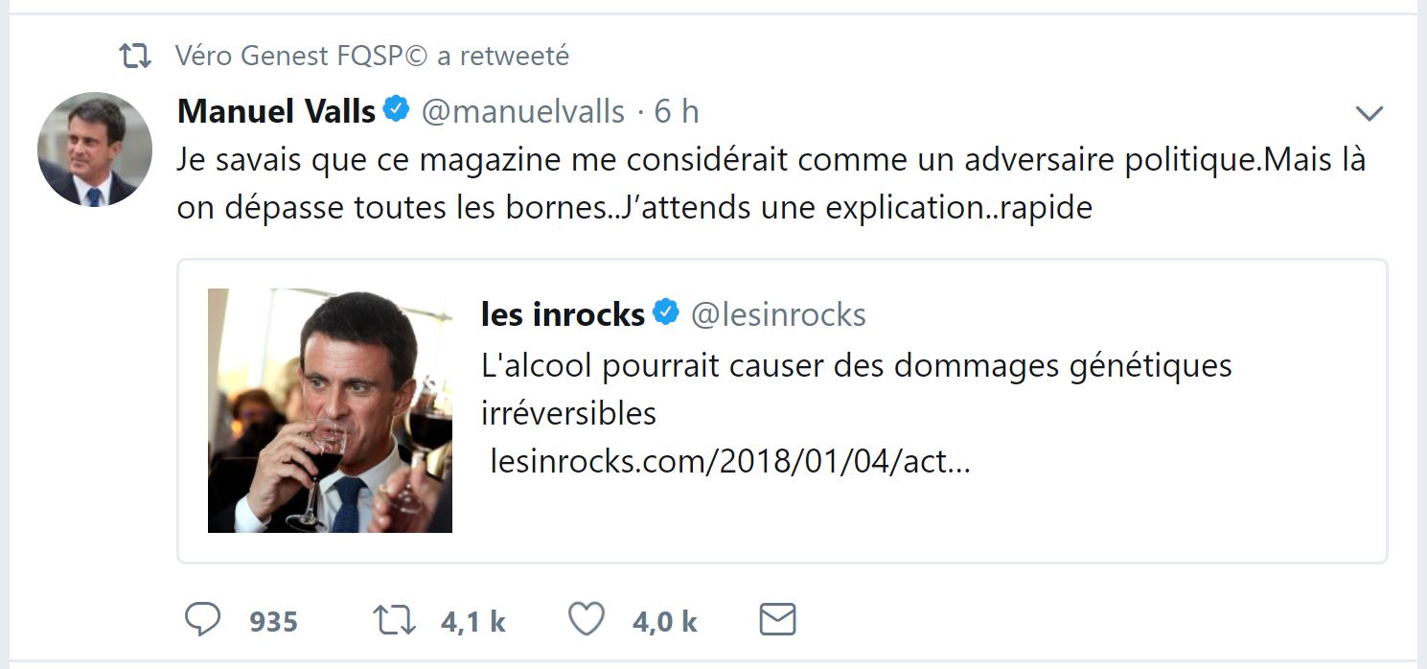Expand the caret at top right of tweet

tap(1369, 112)
